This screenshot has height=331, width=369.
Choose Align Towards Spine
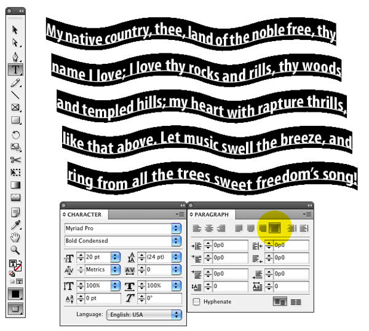[x=292, y=228]
